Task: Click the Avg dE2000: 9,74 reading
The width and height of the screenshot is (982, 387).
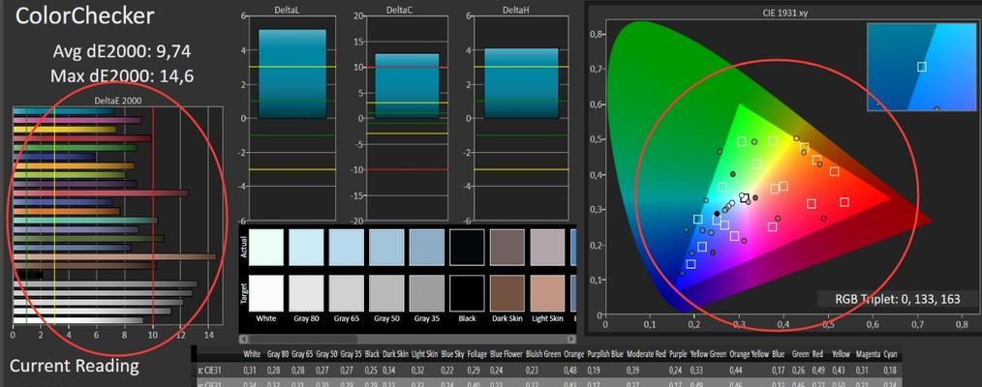Action: 122,51
